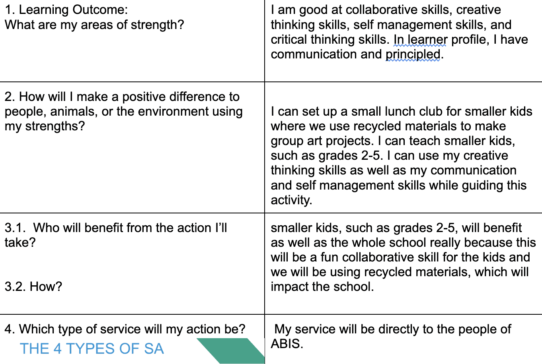542x364 pixels.
Task: Click the underlined word "principled"
Action: (413, 54)
